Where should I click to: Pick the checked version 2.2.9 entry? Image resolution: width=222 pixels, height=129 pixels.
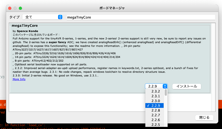pyautogui.click(x=155, y=106)
